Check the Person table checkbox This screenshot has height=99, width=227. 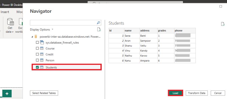[x=37, y=60]
